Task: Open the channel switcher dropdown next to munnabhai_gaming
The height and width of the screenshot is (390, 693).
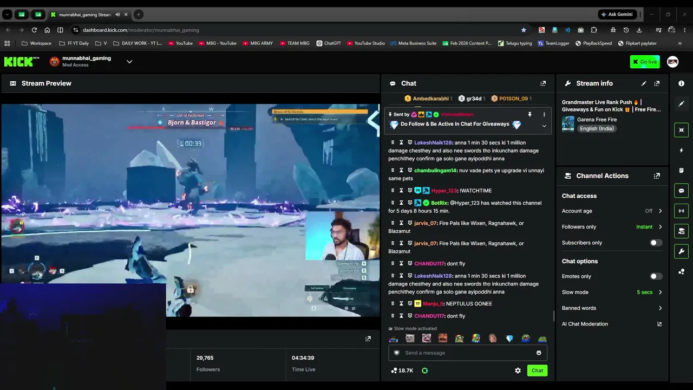Action: [x=129, y=62]
